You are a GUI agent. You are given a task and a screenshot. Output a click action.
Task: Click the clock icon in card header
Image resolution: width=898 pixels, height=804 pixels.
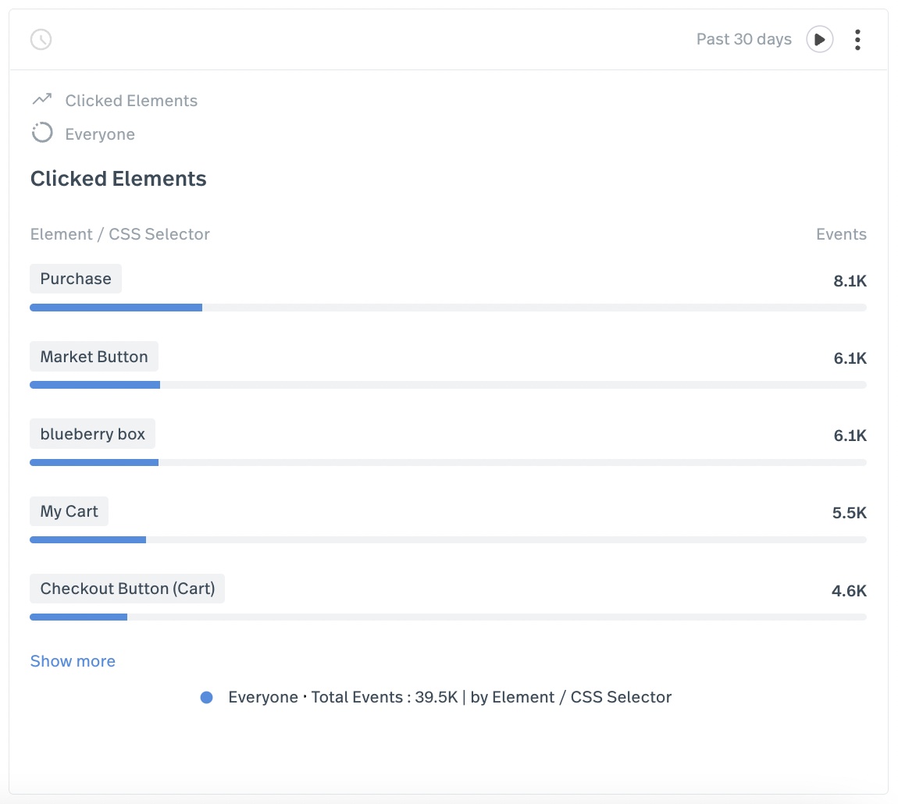pyautogui.click(x=41, y=39)
